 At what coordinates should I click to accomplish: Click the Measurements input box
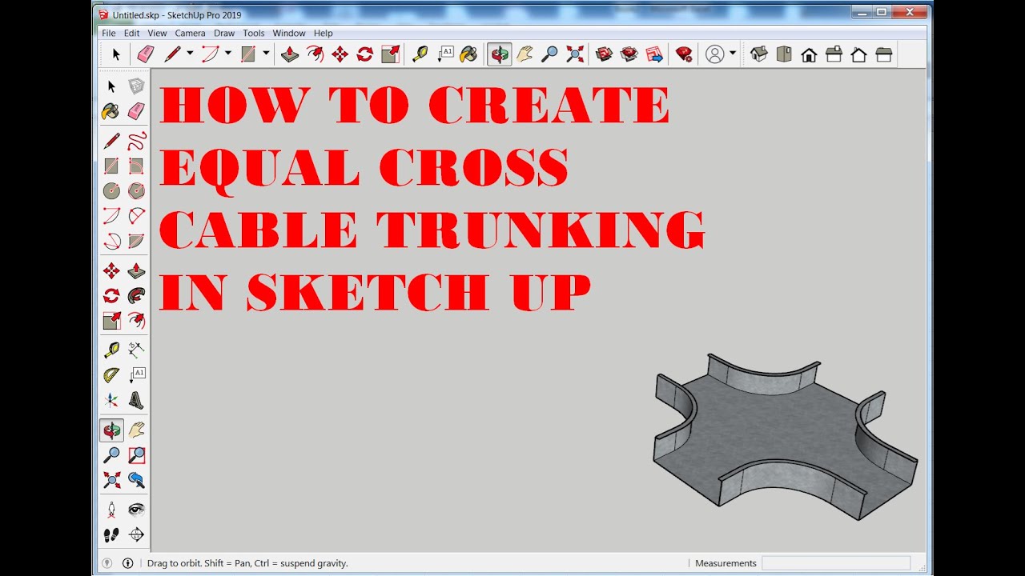(836, 563)
